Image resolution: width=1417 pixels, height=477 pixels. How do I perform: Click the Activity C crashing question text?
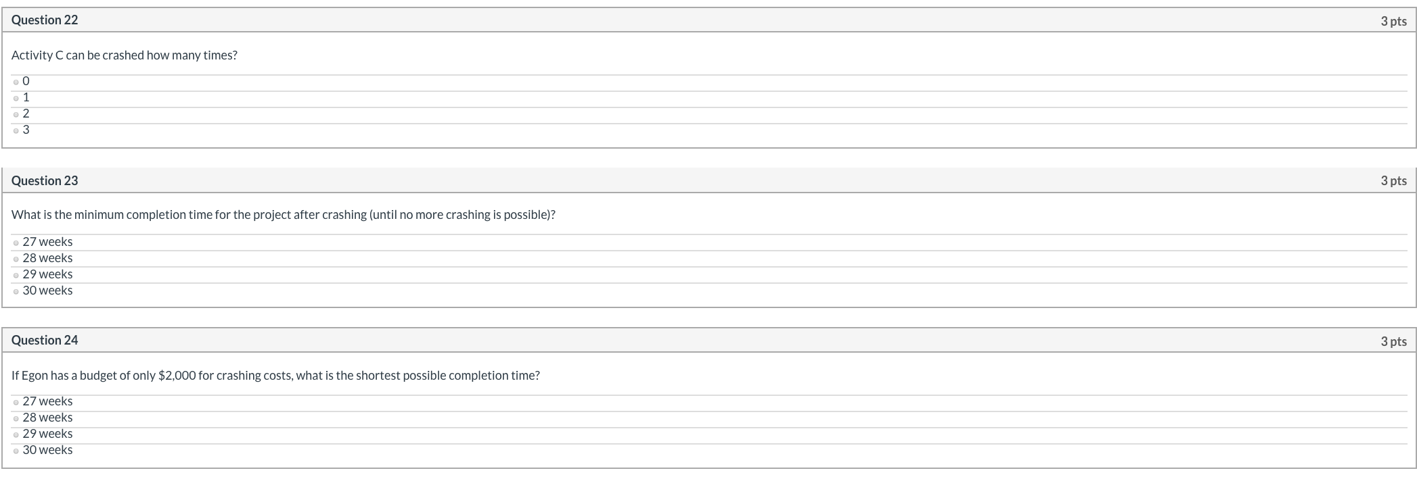[x=125, y=55]
